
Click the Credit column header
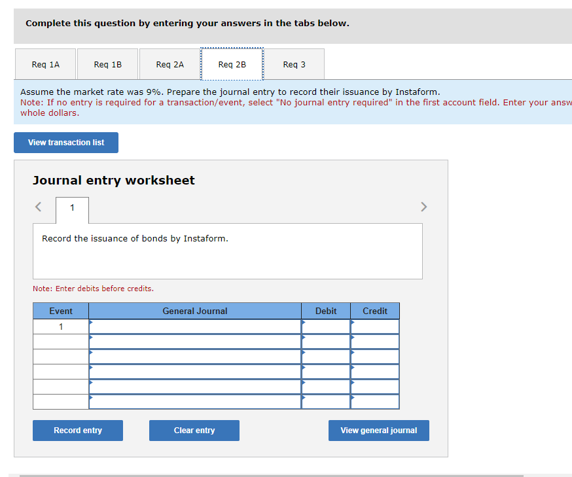[x=375, y=311]
